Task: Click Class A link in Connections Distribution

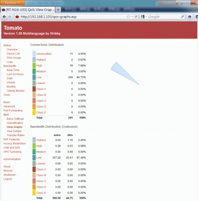Action: [x=41, y=89]
